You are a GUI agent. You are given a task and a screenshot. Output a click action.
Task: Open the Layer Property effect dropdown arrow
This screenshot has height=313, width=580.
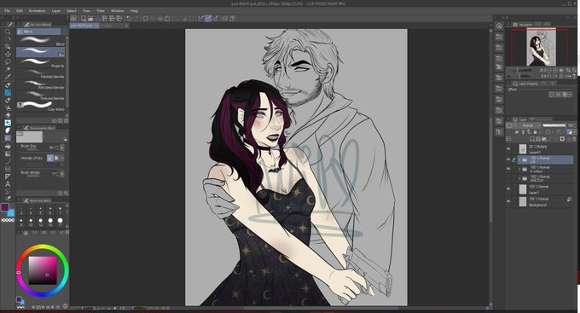(571, 95)
